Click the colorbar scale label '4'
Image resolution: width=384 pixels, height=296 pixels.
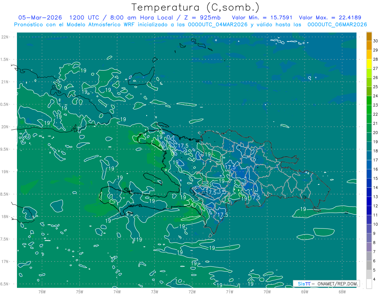pyautogui.click(x=374, y=279)
